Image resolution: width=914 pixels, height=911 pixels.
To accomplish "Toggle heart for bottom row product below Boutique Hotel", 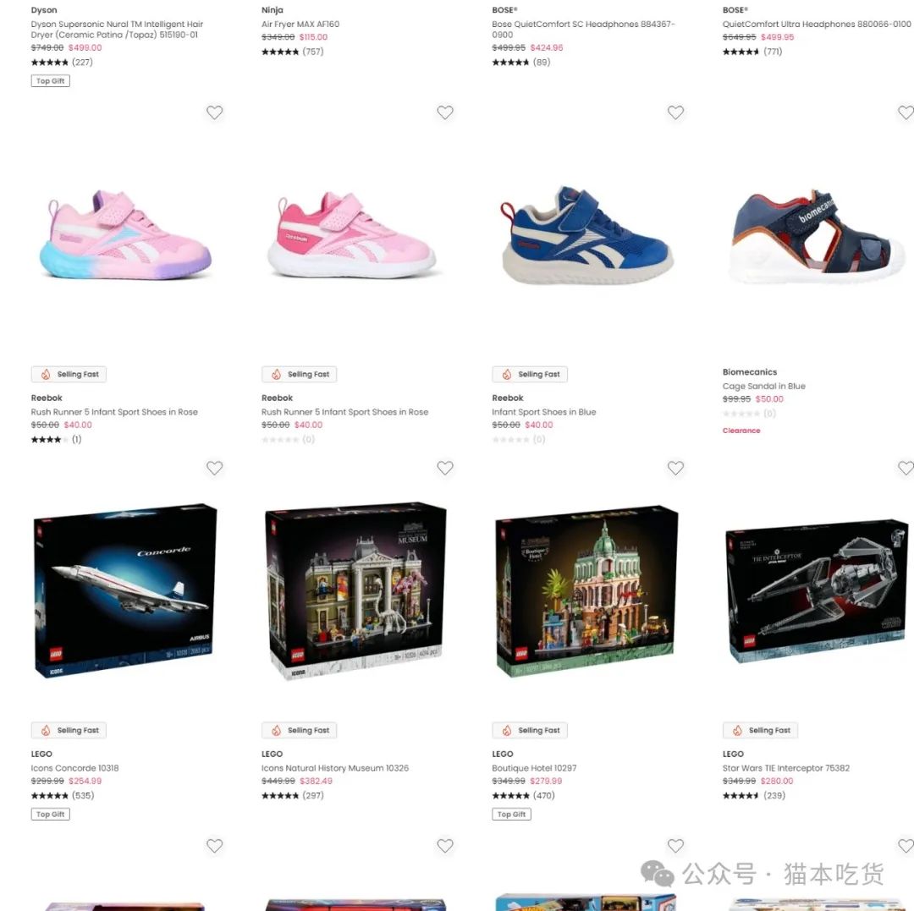I will pyautogui.click(x=675, y=846).
